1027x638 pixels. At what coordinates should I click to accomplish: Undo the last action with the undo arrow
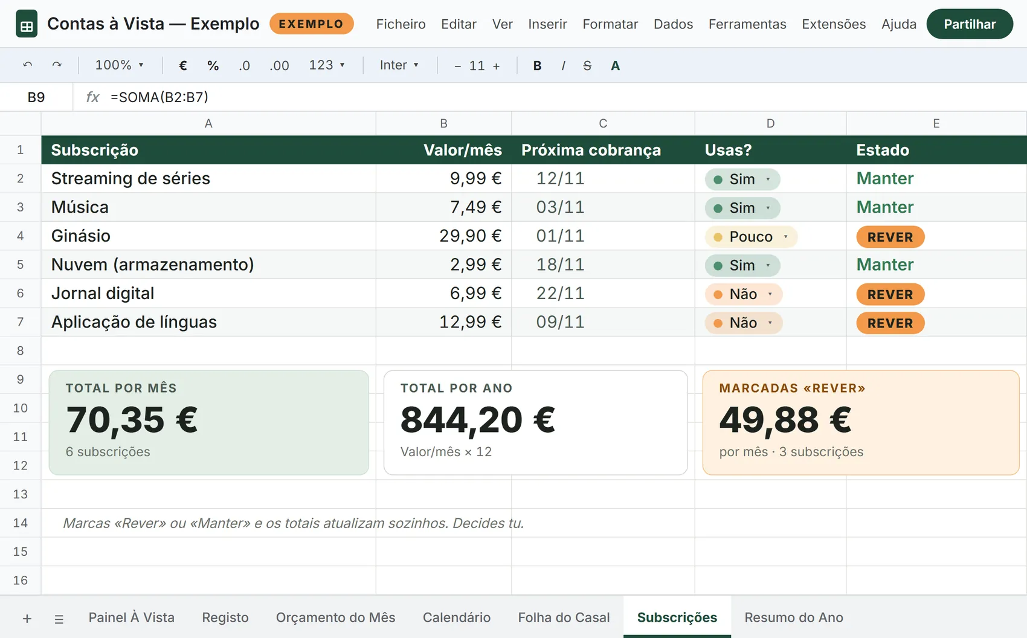click(x=28, y=65)
